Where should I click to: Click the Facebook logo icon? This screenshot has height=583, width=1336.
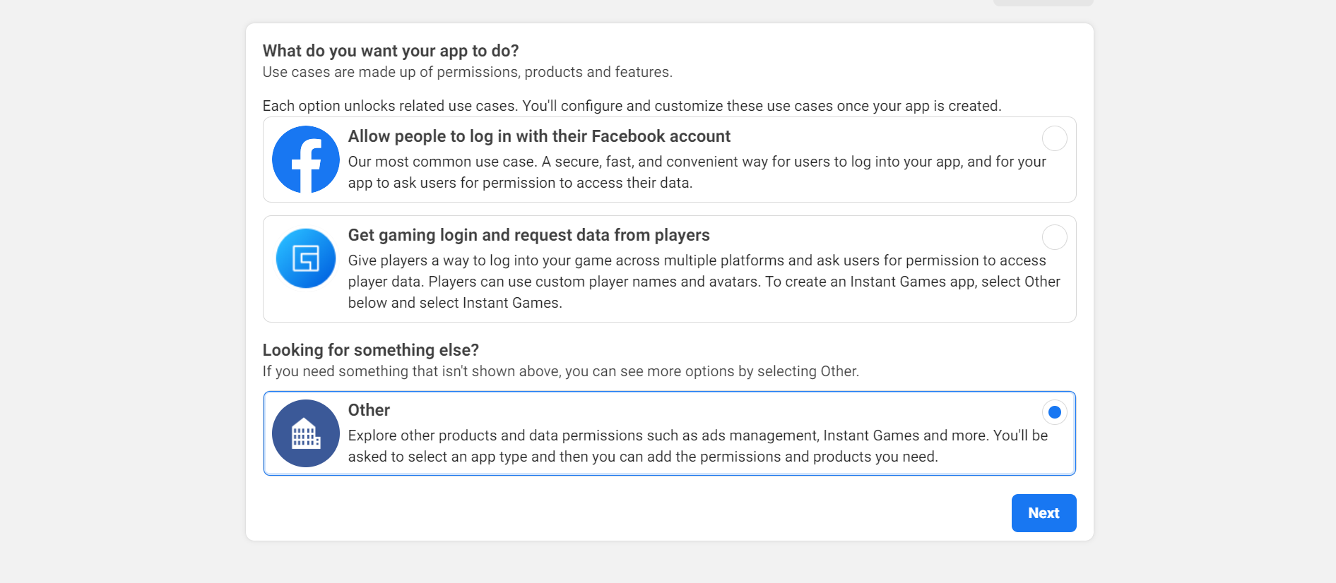[x=305, y=160]
